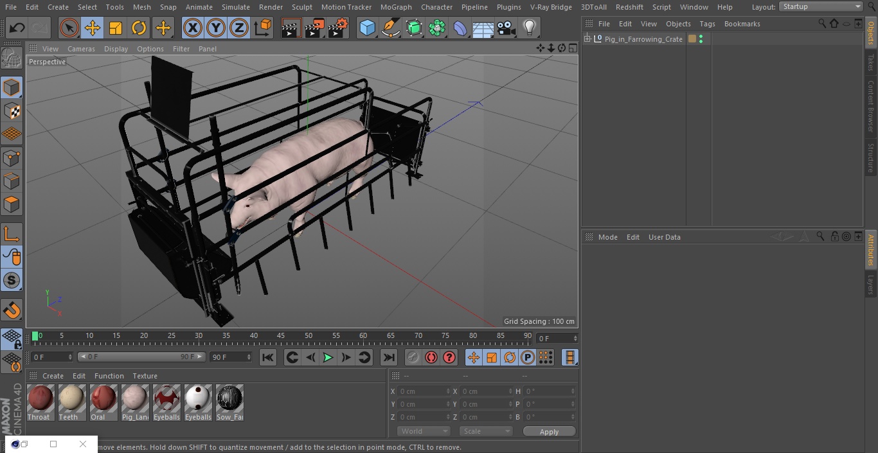Open the Mesh menu
Screen dimensions: 878x453
click(x=141, y=7)
